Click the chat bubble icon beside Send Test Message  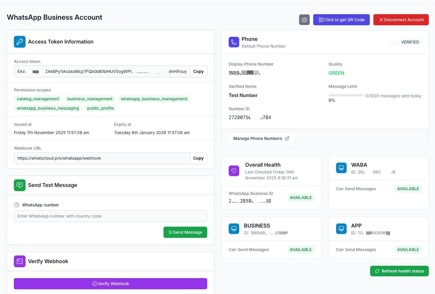[x=20, y=185]
